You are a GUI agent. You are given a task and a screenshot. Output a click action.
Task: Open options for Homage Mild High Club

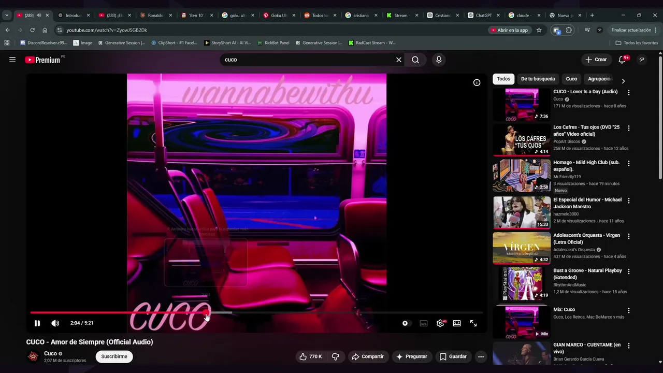(629, 163)
